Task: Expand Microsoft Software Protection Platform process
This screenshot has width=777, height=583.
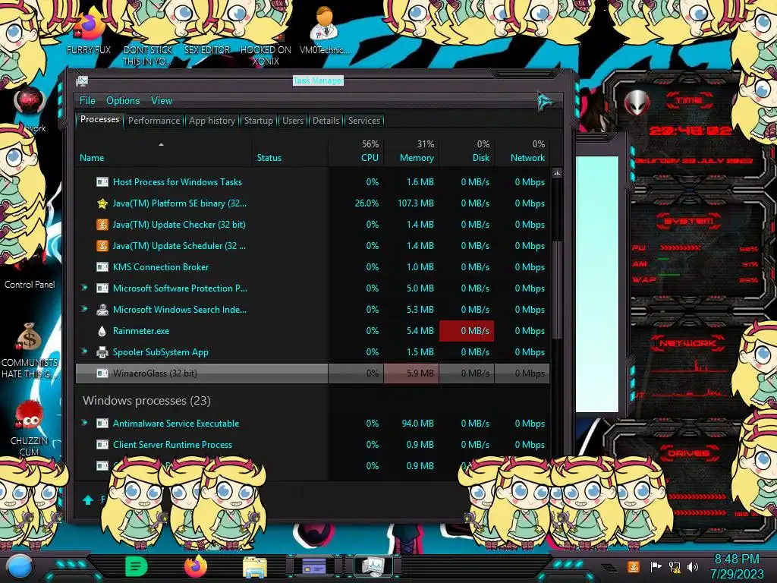Action: coord(84,288)
